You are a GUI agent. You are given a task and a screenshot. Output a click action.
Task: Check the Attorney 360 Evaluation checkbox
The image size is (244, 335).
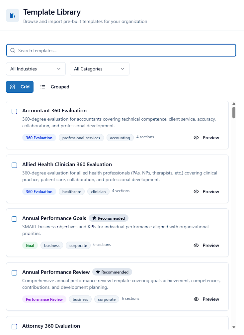[x=14, y=327]
